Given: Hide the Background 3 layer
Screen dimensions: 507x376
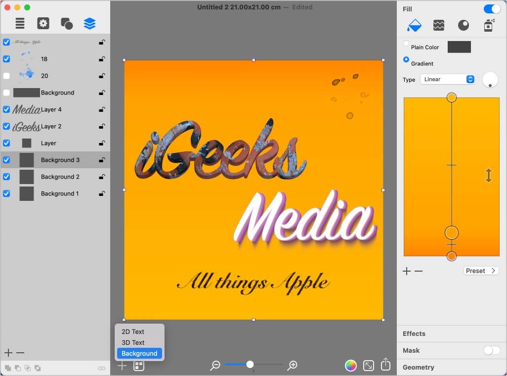Looking at the screenshot, I should [6, 160].
